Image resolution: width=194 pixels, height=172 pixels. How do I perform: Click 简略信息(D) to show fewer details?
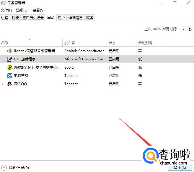coord(19,168)
